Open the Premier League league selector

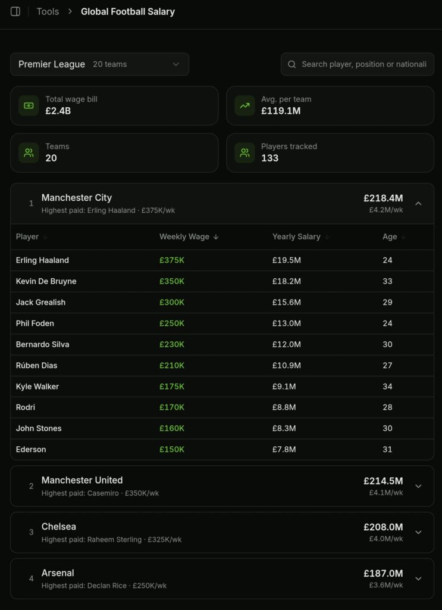tap(99, 64)
